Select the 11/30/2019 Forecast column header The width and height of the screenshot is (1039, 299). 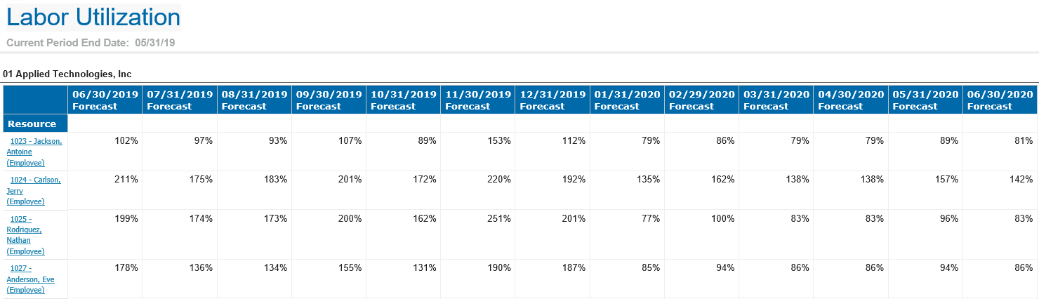(478, 100)
